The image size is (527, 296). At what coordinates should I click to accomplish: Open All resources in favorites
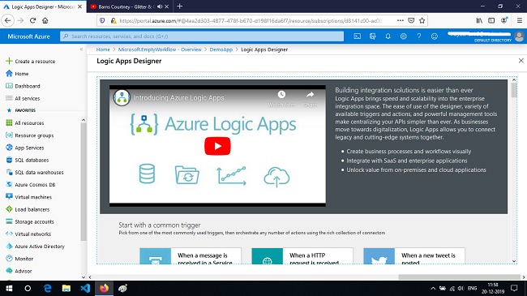[25, 123]
